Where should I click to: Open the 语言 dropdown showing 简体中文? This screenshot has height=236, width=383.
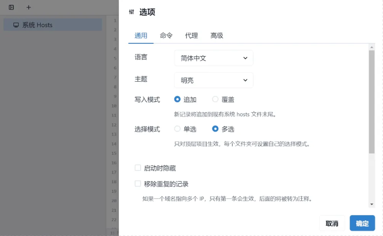click(x=214, y=58)
